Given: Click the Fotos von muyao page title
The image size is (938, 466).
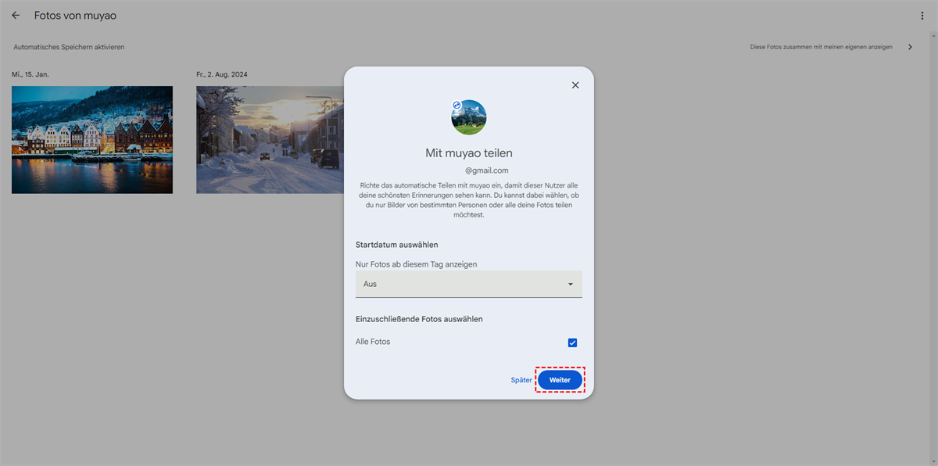Looking at the screenshot, I should click(x=75, y=16).
